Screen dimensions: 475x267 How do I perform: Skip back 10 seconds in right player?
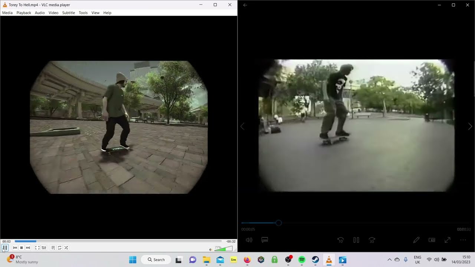pyautogui.click(x=340, y=240)
